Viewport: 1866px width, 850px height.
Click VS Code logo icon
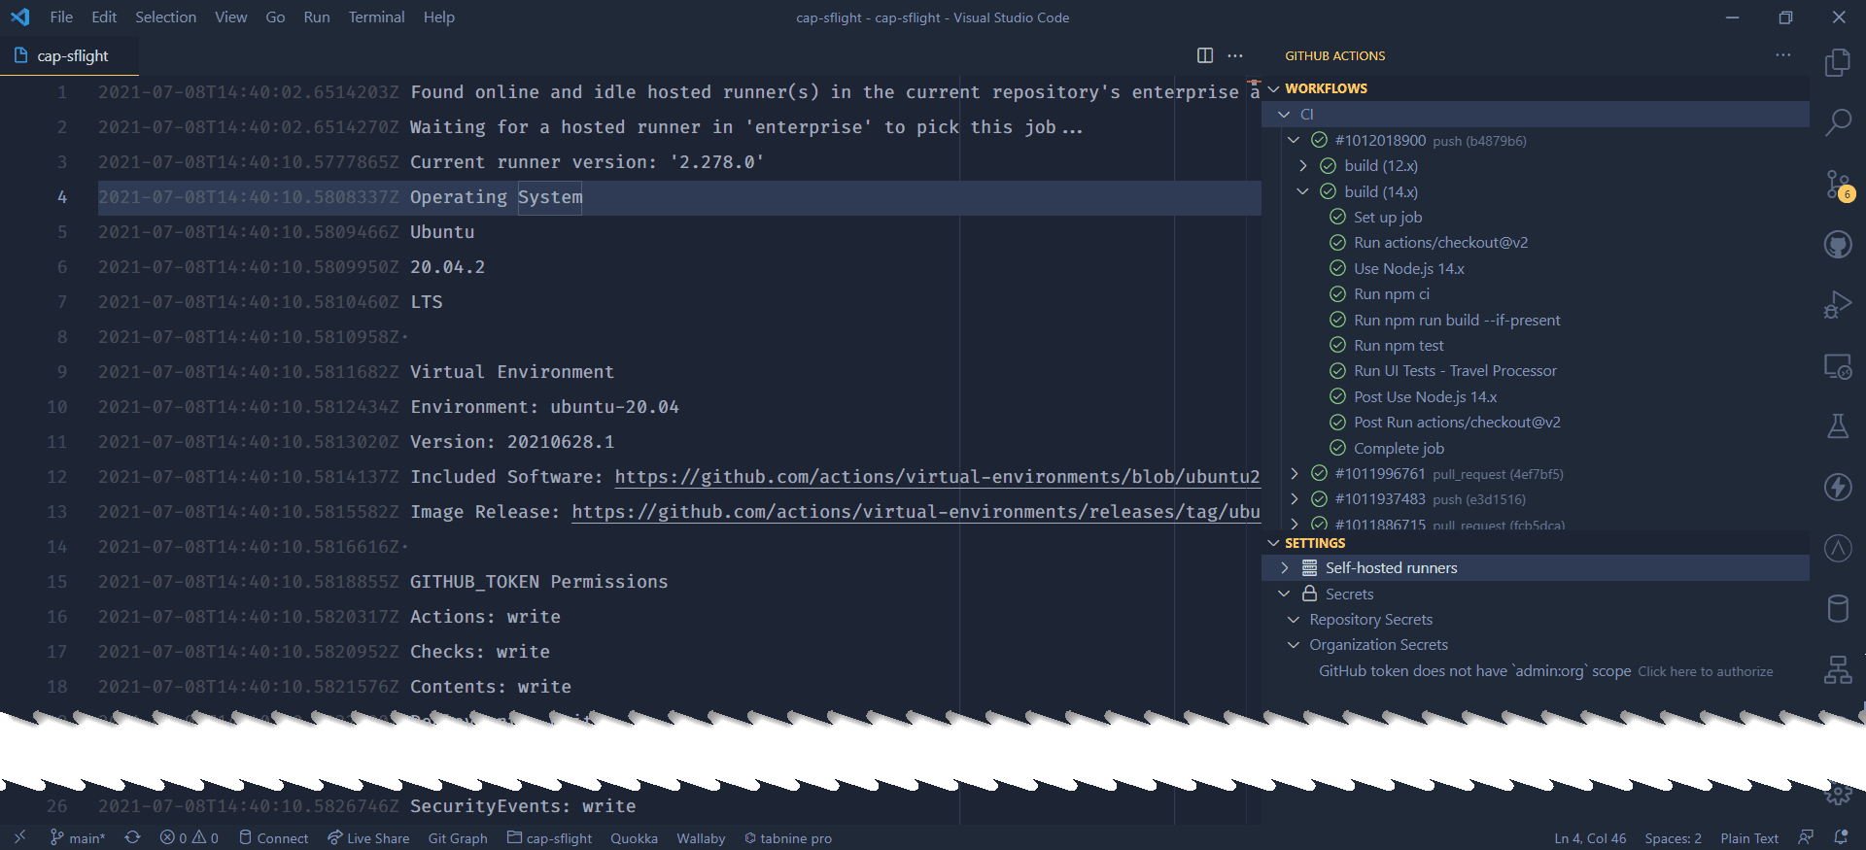pos(19,17)
